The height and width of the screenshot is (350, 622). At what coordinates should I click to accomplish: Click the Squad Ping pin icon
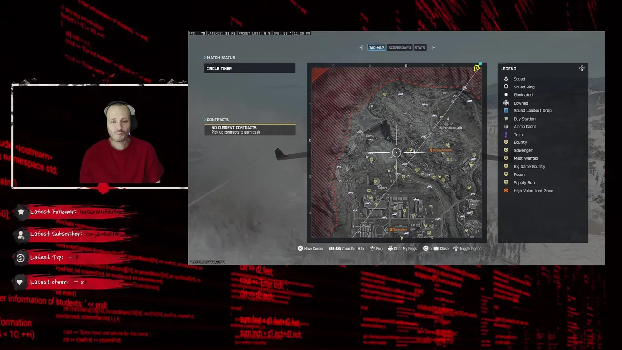point(506,87)
